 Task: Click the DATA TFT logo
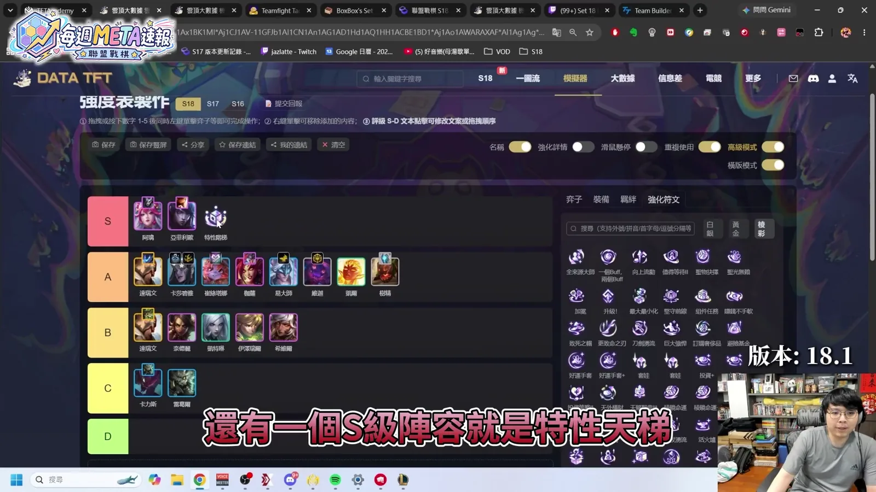[x=63, y=78]
